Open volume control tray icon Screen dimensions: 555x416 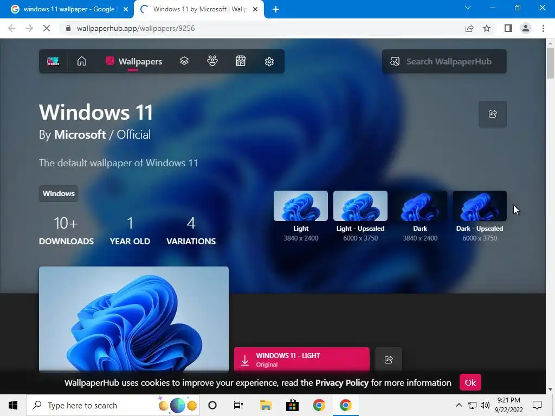(485, 405)
